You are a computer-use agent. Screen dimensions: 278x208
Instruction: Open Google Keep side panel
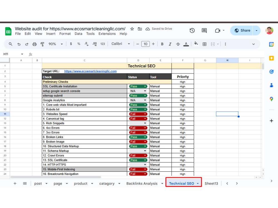tap(271, 58)
